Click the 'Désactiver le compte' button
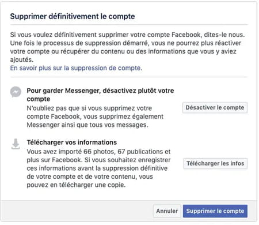Viewport: 259px width, 225px height. click(x=215, y=107)
